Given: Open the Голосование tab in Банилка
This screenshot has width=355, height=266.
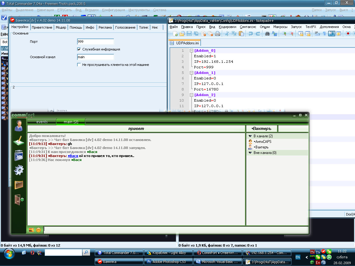Looking at the screenshot, I should (125, 27).
